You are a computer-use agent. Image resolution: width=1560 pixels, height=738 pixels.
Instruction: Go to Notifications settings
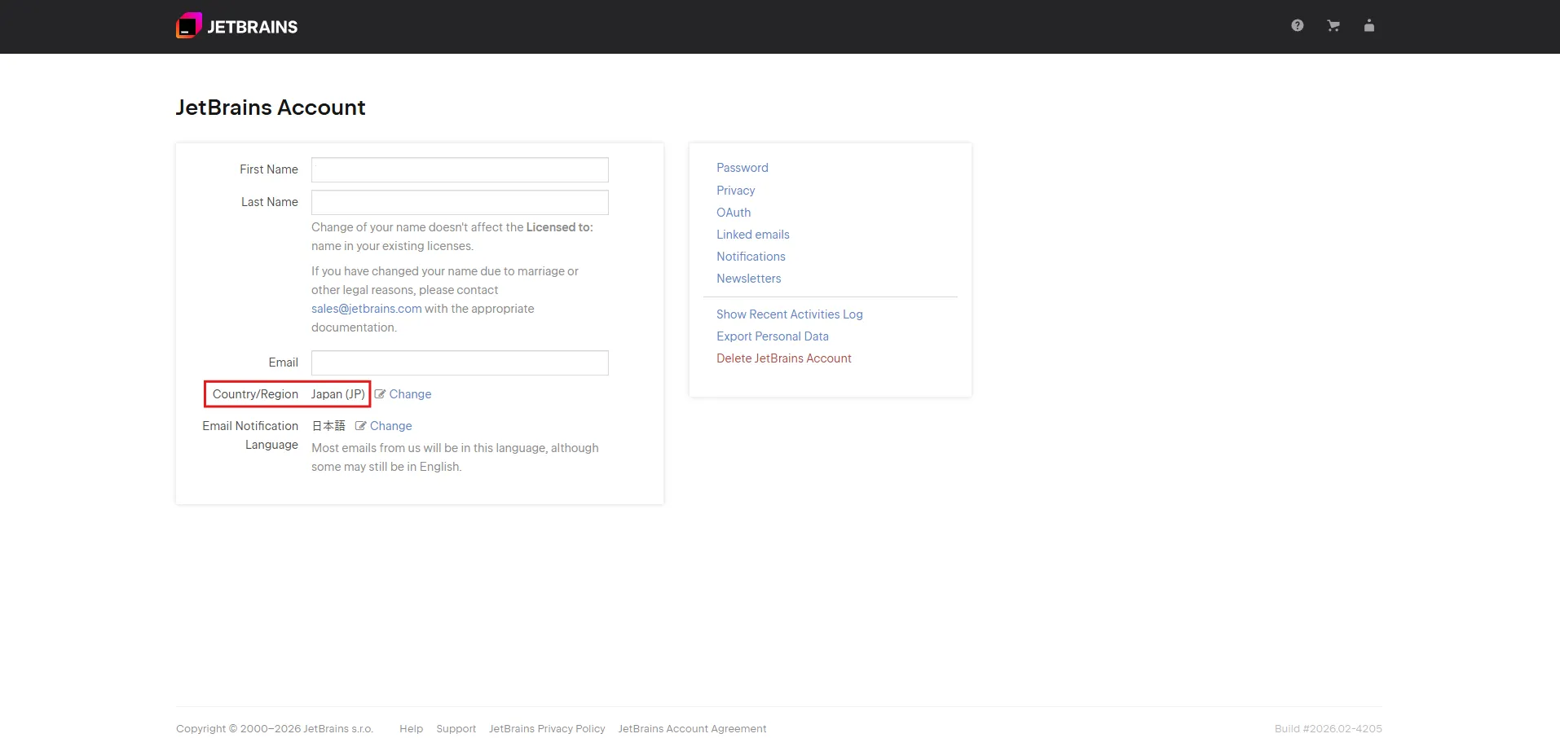[751, 257]
